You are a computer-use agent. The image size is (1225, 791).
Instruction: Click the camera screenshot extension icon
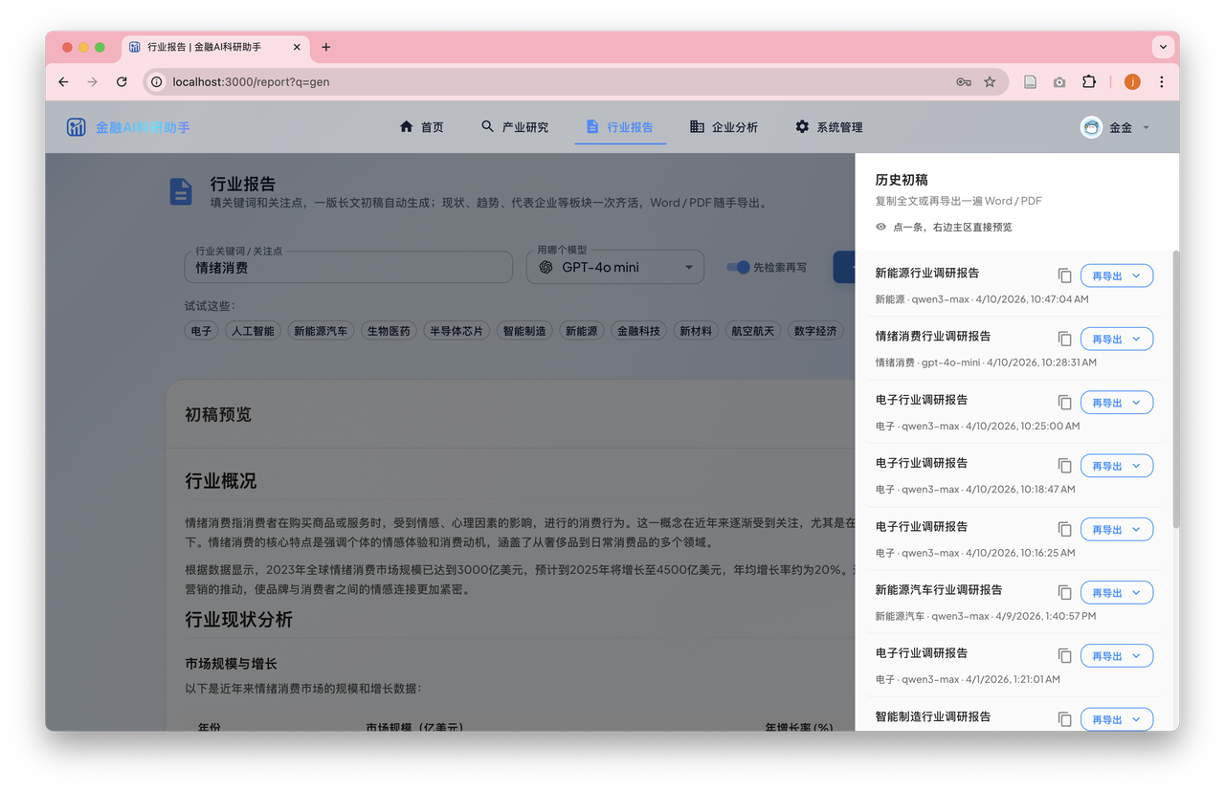point(1059,82)
